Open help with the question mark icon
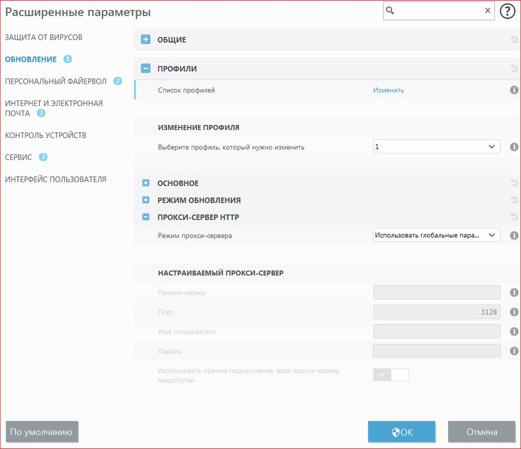The image size is (521, 449). pyautogui.click(x=508, y=11)
